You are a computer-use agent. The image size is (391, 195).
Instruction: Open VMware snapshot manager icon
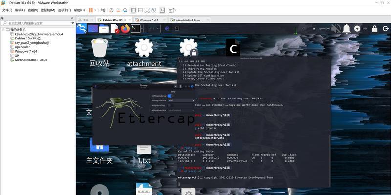125,10
